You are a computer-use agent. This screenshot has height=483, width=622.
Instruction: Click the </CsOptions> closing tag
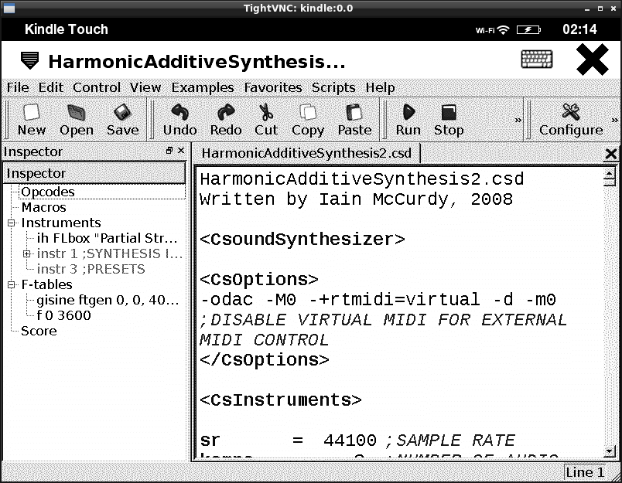pos(264,360)
